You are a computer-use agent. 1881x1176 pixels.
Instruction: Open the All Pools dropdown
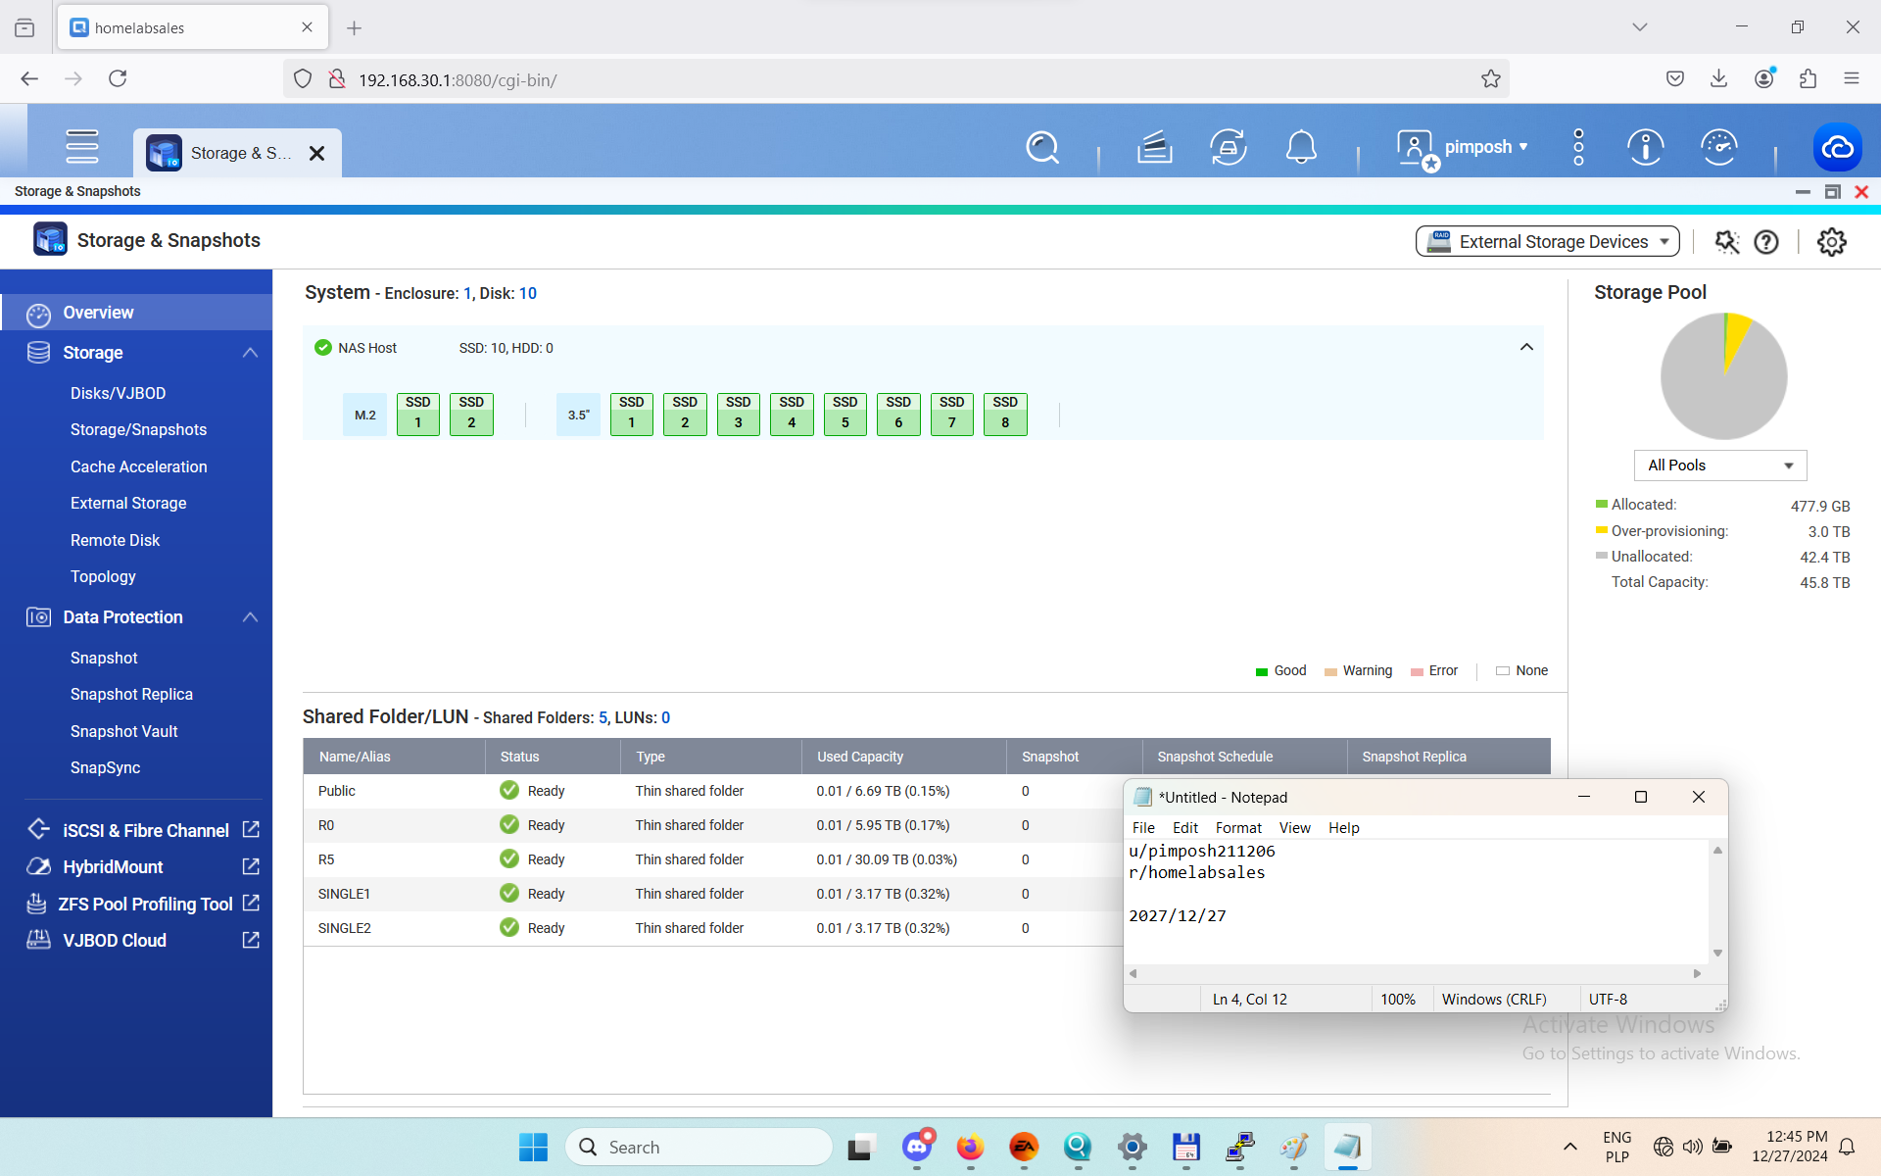[1719, 465]
